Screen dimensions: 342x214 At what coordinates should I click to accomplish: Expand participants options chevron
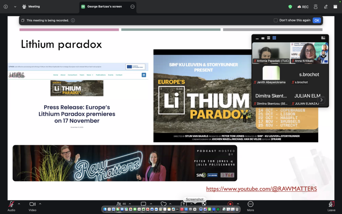click(130, 204)
